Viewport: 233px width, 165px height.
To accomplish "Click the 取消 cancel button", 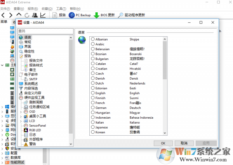I will point(184,143).
